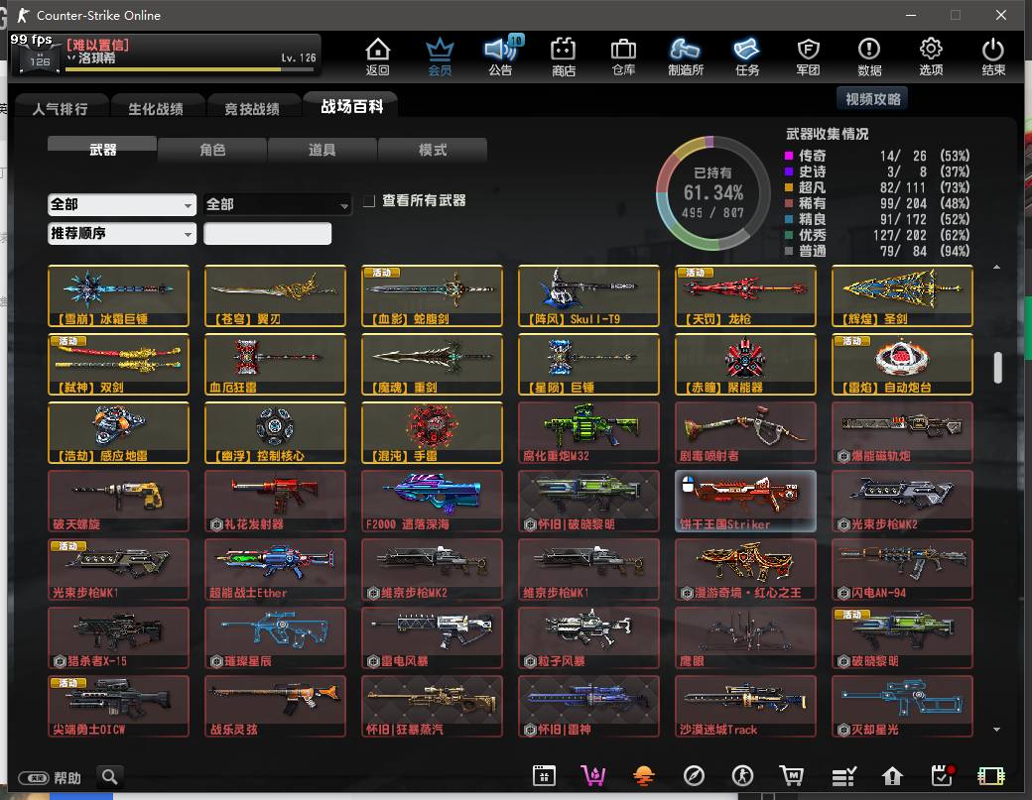Select the 战乐灵弦 weapon card
1032x800 pixels.
pyautogui.click(x=275, y=706)
